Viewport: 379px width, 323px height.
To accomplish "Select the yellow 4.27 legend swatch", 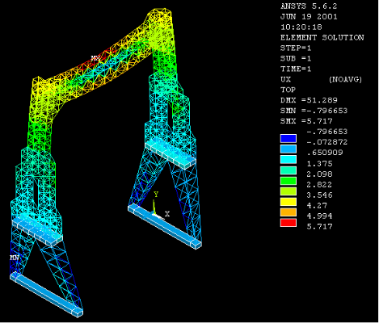I will click(288, 202).
